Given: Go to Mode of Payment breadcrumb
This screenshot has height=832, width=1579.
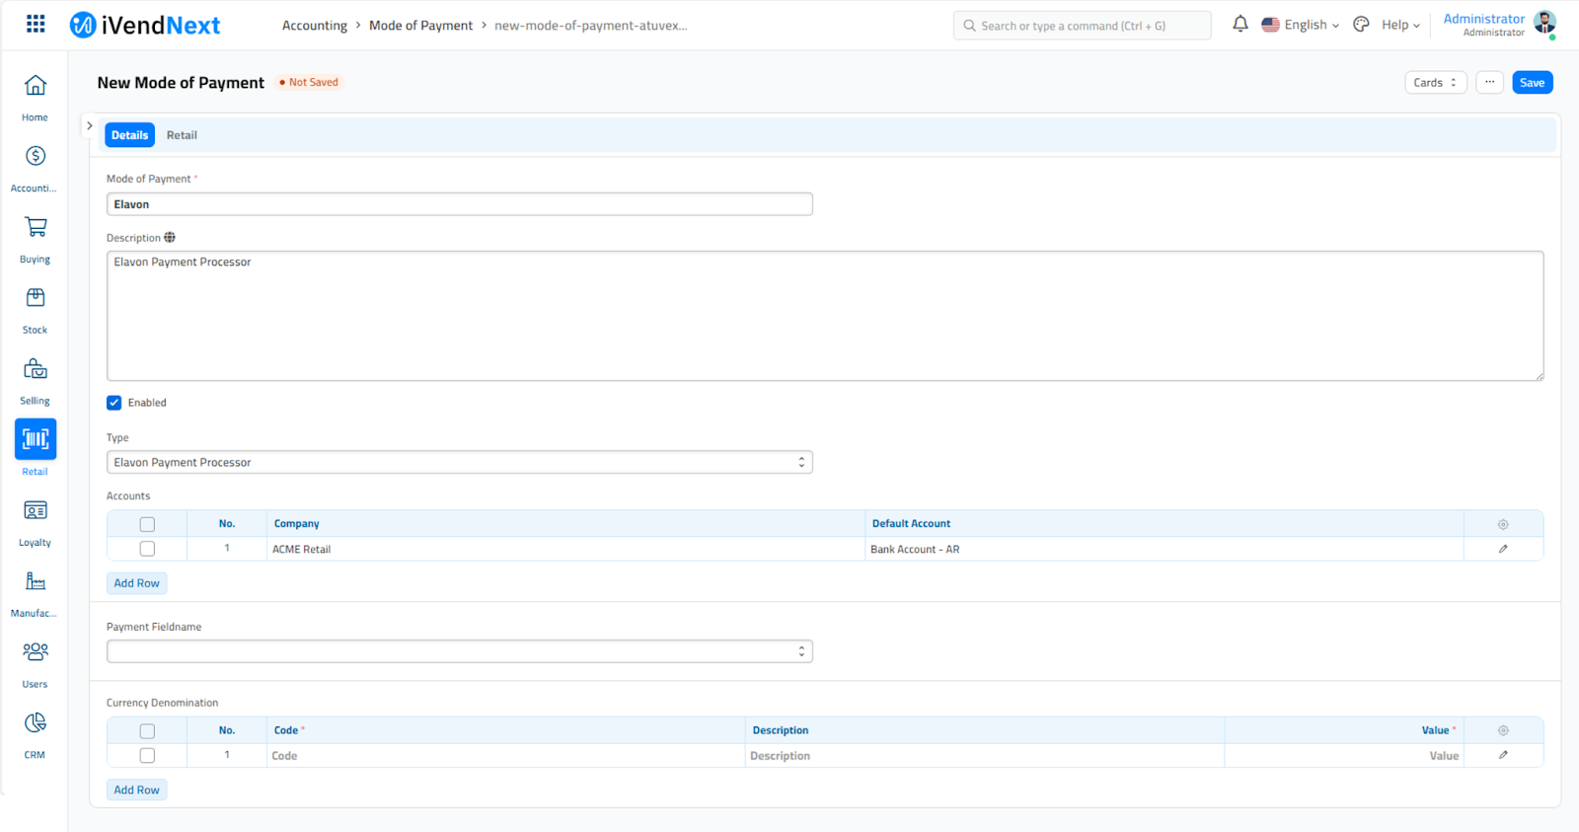Looking at the screenshot, I should pos(420,26).
